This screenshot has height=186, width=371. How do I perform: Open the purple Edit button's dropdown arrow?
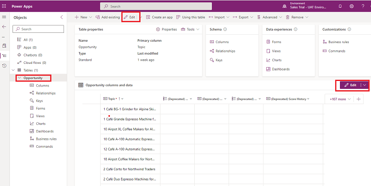pos(365,85)
